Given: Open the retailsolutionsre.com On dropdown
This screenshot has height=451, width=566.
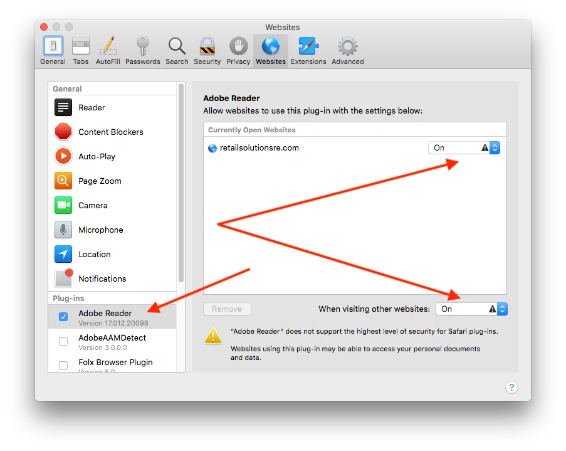Looking at the screenshot, I should 464,148.
